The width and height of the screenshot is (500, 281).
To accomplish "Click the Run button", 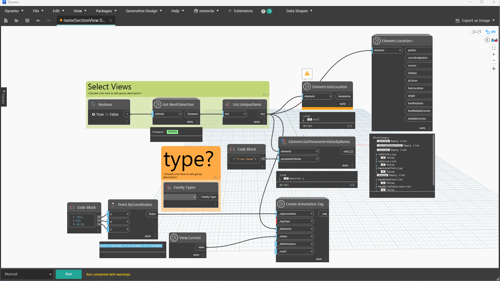I will [x=68, y=274].
